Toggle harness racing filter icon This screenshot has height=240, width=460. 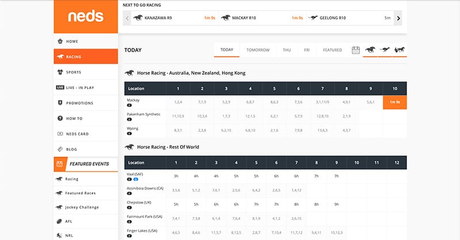coord(399,49)
